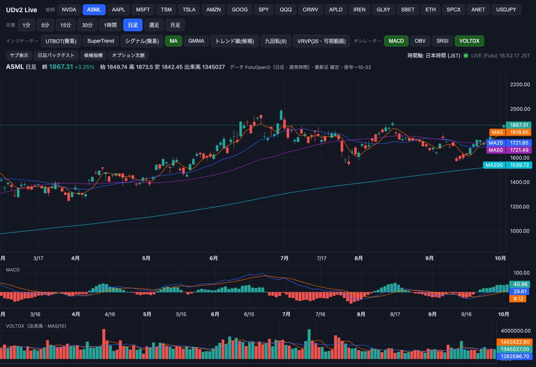Click the 出来高 1345027 readout

[x=205, y=67]
